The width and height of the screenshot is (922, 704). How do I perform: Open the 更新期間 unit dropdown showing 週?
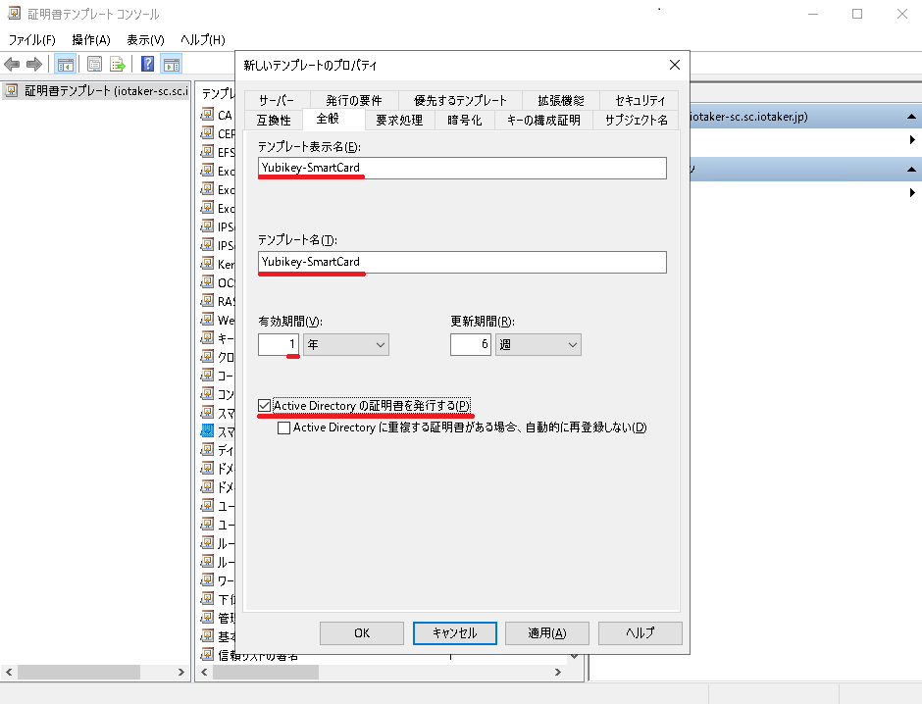(x=538, y=344)
